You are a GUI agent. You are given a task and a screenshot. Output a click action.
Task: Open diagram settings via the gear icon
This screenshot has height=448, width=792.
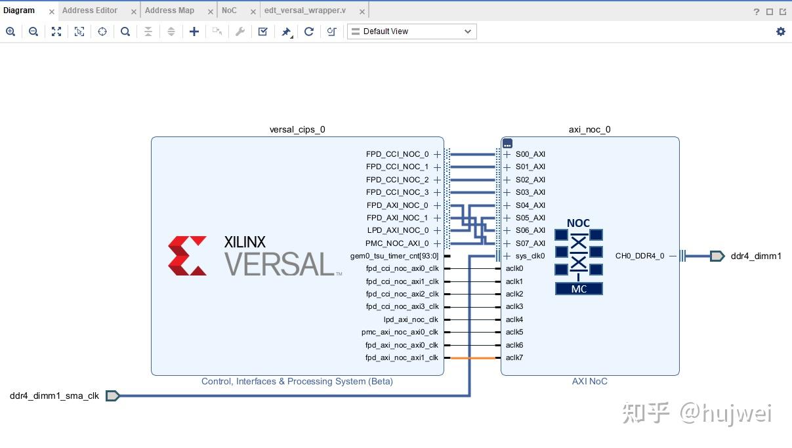tap(780, 31)
